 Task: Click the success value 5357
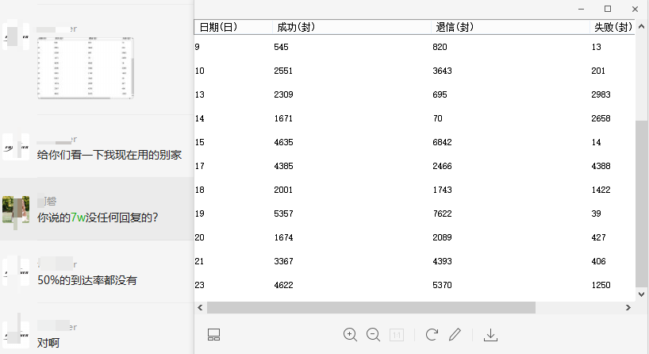(283, 214)
